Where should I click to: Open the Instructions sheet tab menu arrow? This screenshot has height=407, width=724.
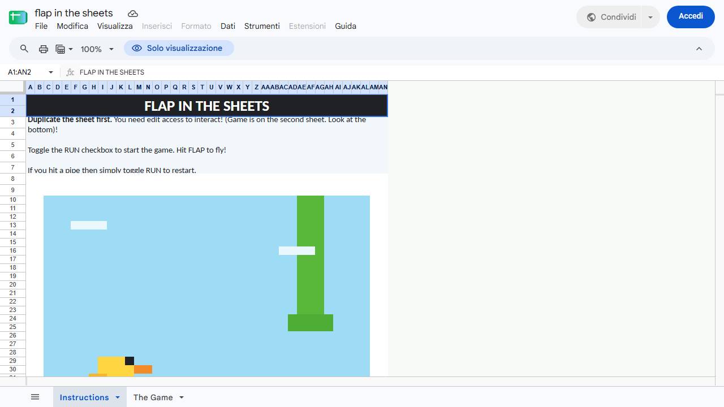tap(118, 397)
